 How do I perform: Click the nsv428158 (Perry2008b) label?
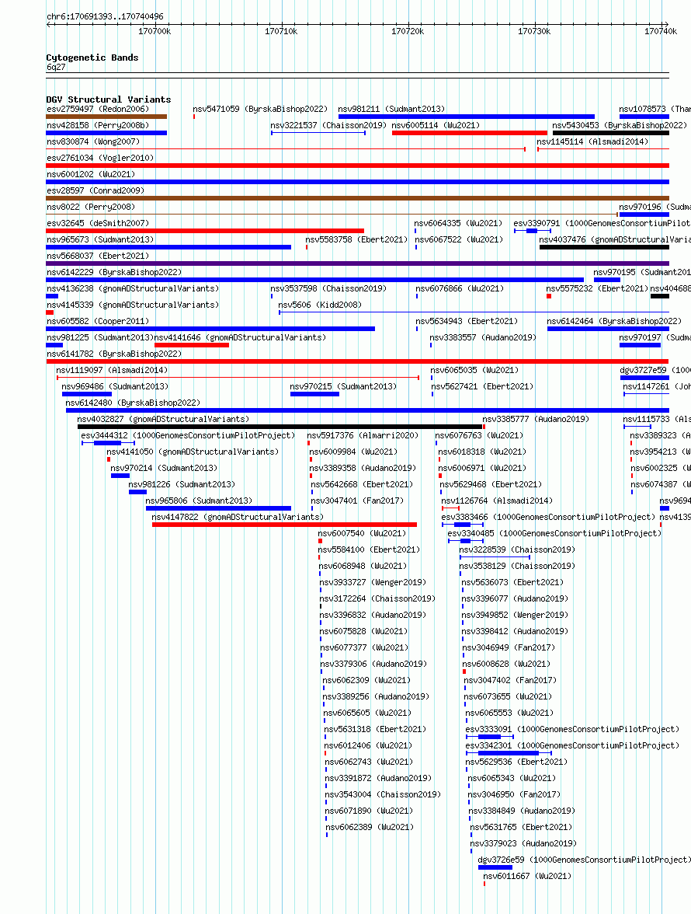coord(98,125)
